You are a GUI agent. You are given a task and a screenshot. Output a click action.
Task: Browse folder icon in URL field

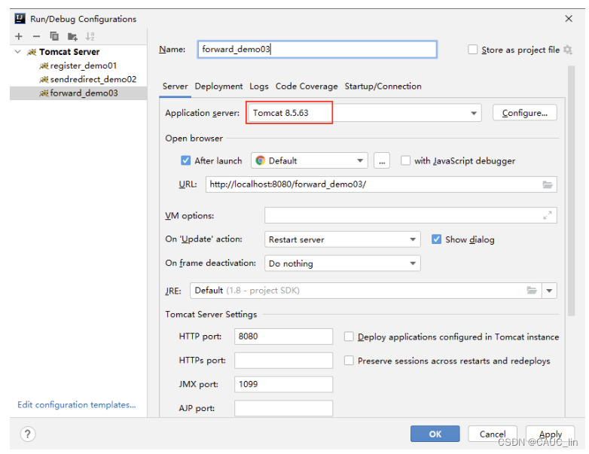pyautogui.click(x=548, y=184)
